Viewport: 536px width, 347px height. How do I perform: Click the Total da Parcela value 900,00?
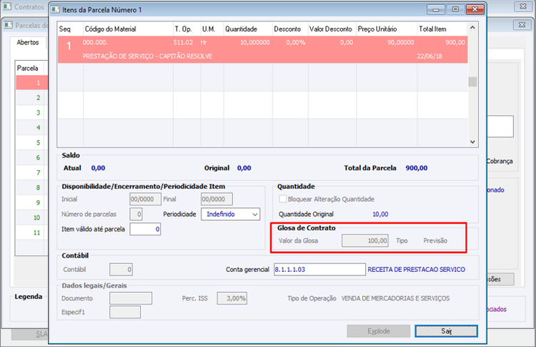click(417, 168)
